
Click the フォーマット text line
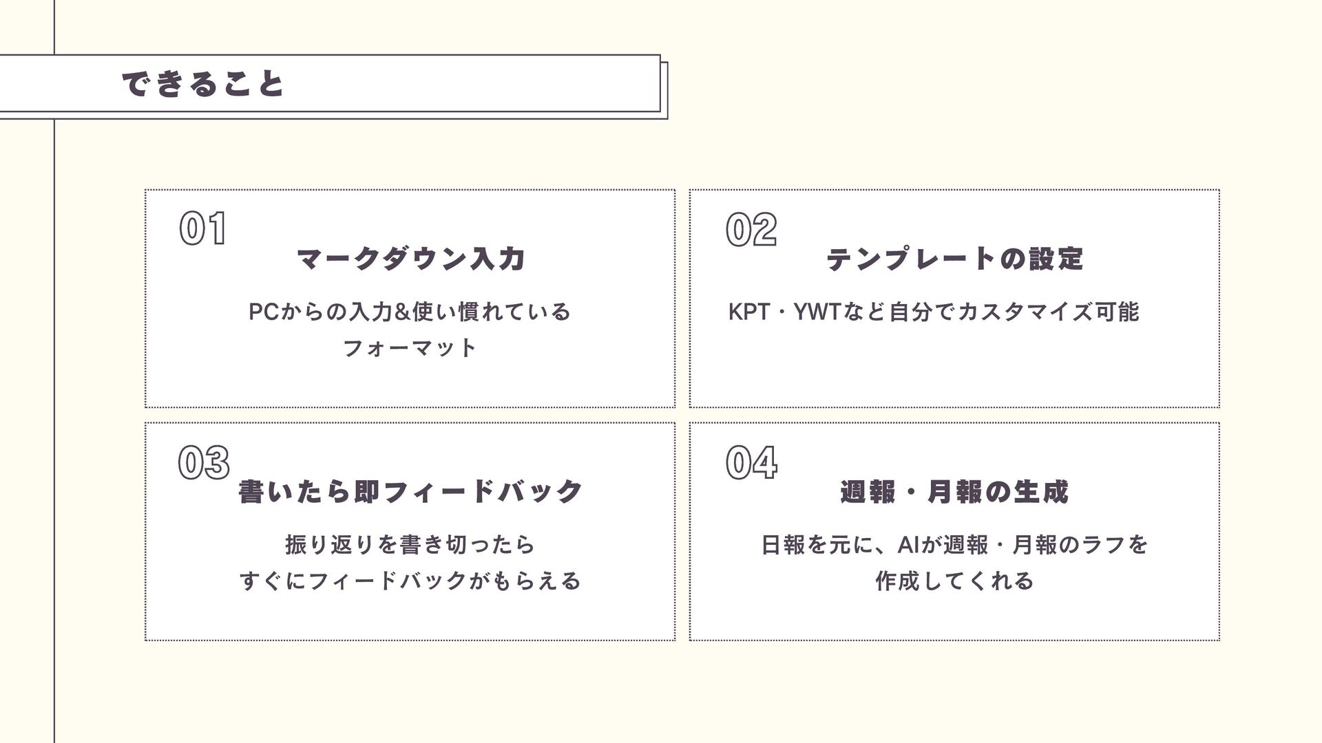coord(410,347)
